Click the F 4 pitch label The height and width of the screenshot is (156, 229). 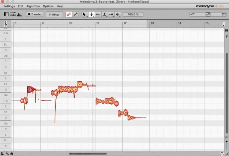tap(6, 101)
